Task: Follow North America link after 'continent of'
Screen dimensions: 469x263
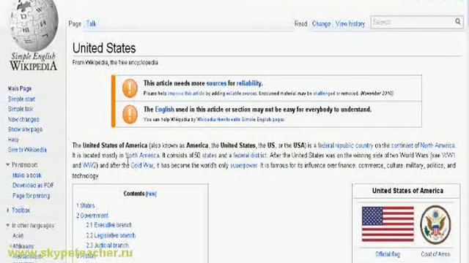Action: click(x=437, y=145)
